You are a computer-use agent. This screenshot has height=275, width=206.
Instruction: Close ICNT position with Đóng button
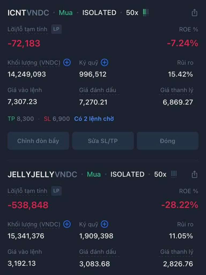pos(167,141)
